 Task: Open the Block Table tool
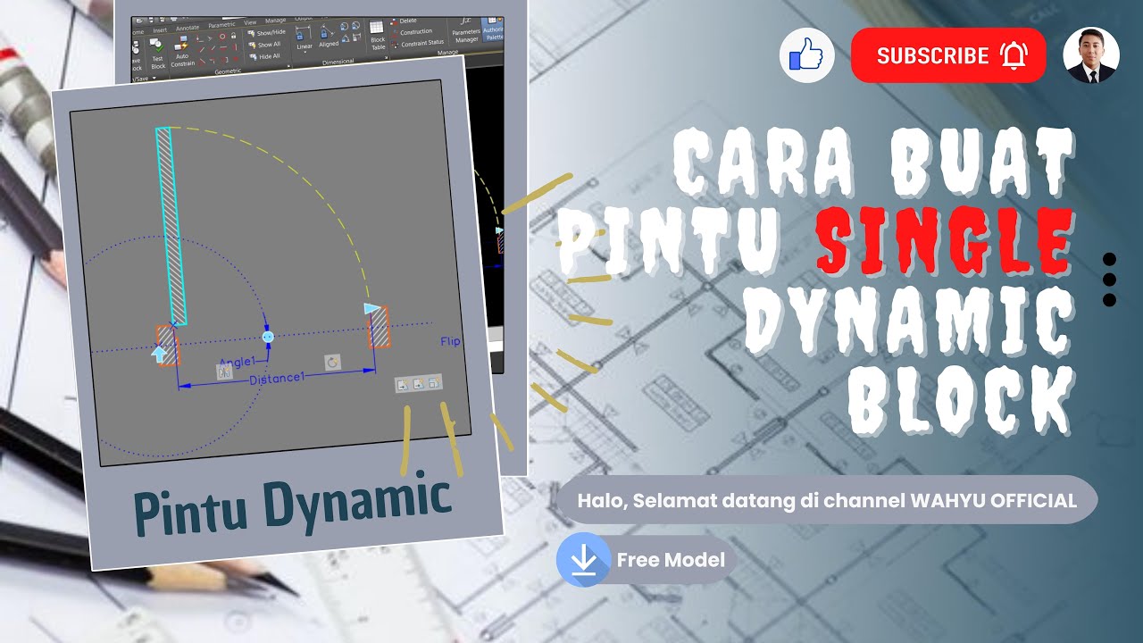coord(378,35)
